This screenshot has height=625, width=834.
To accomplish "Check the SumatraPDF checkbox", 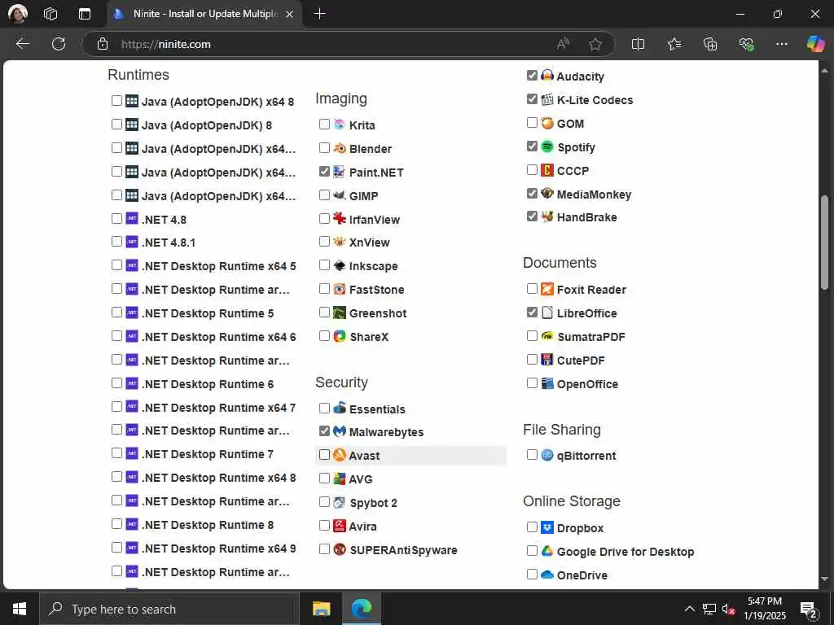I will (532, 335).
